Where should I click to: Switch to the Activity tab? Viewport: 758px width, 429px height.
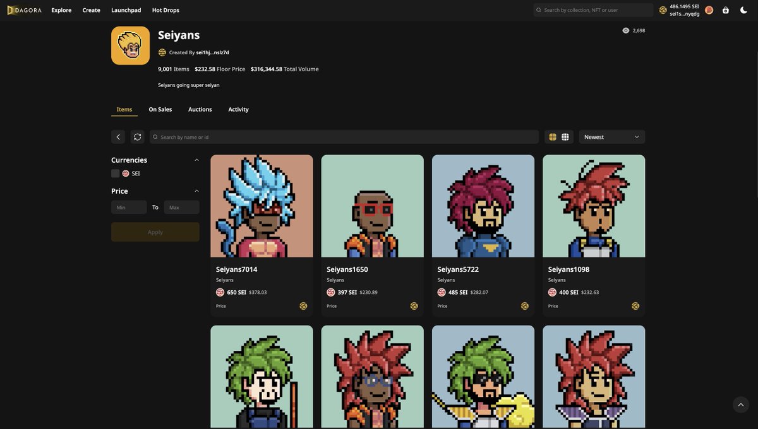click(x=238, y=109)
